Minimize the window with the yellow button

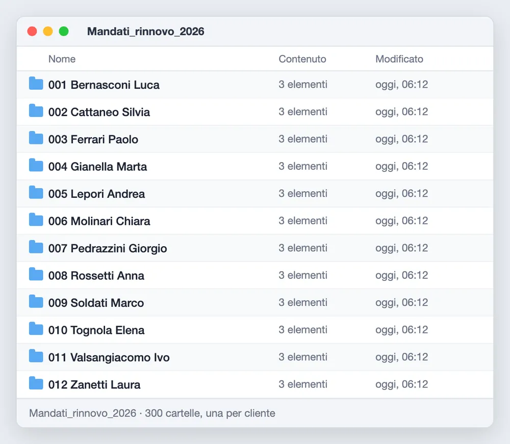click(x=48, y=31)
